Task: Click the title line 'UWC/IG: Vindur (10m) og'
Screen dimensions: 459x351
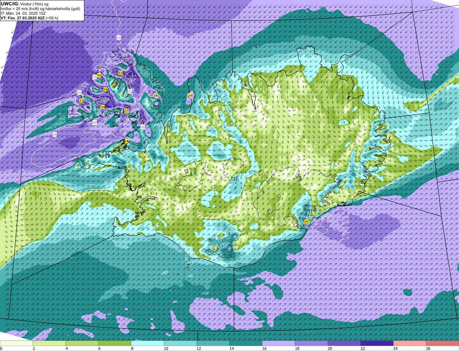Action: click(x=24, y=4)
